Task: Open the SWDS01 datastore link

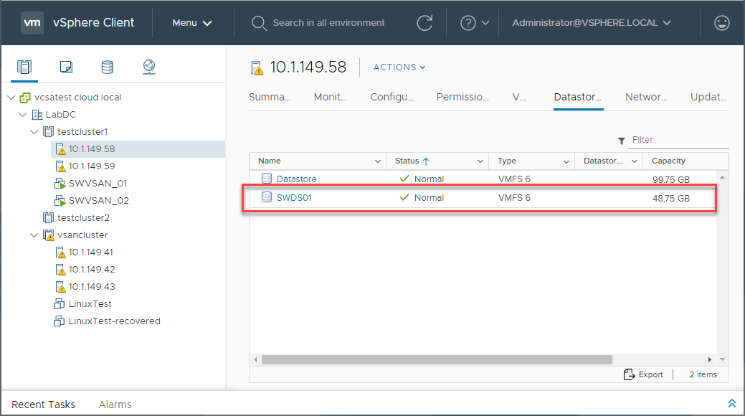Action: pyautogui.click(x=293, y=198)
